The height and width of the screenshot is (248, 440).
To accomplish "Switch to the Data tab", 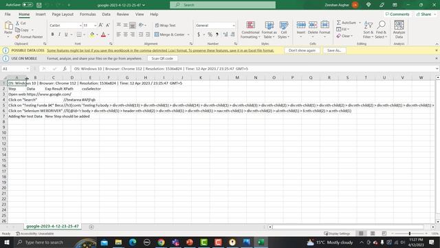I will [106, 14].
